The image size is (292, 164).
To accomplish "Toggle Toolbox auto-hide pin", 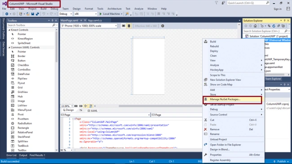I will (52, 21).
